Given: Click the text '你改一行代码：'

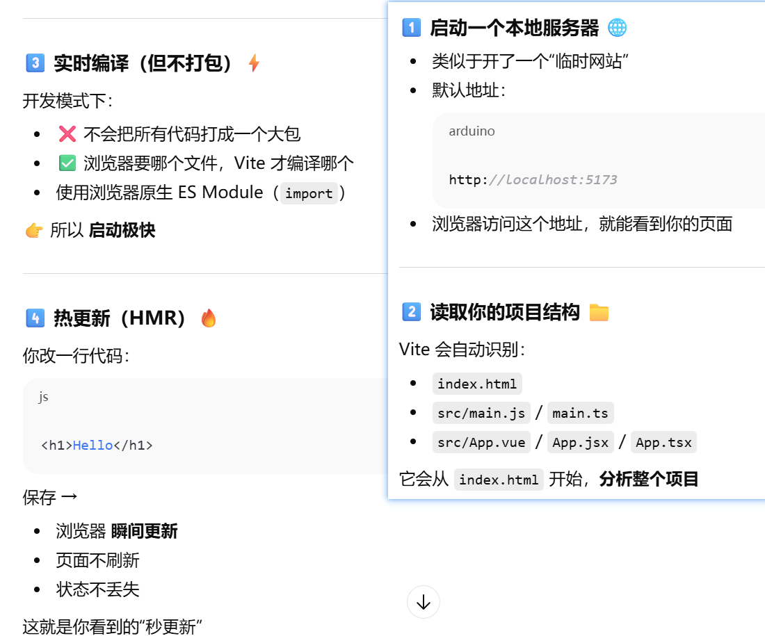Looking at the screenshot, I should click(x=76, y=356).
